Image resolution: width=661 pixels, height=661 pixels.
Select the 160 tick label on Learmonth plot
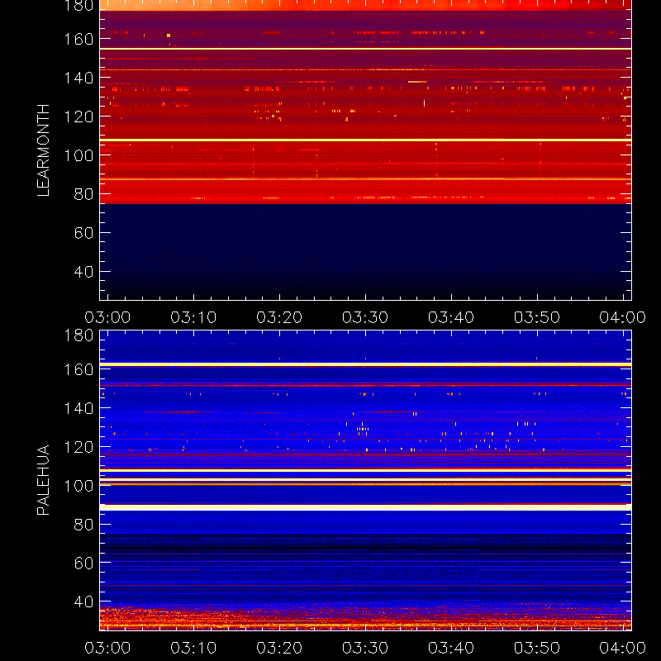click(x=78, y=39)
